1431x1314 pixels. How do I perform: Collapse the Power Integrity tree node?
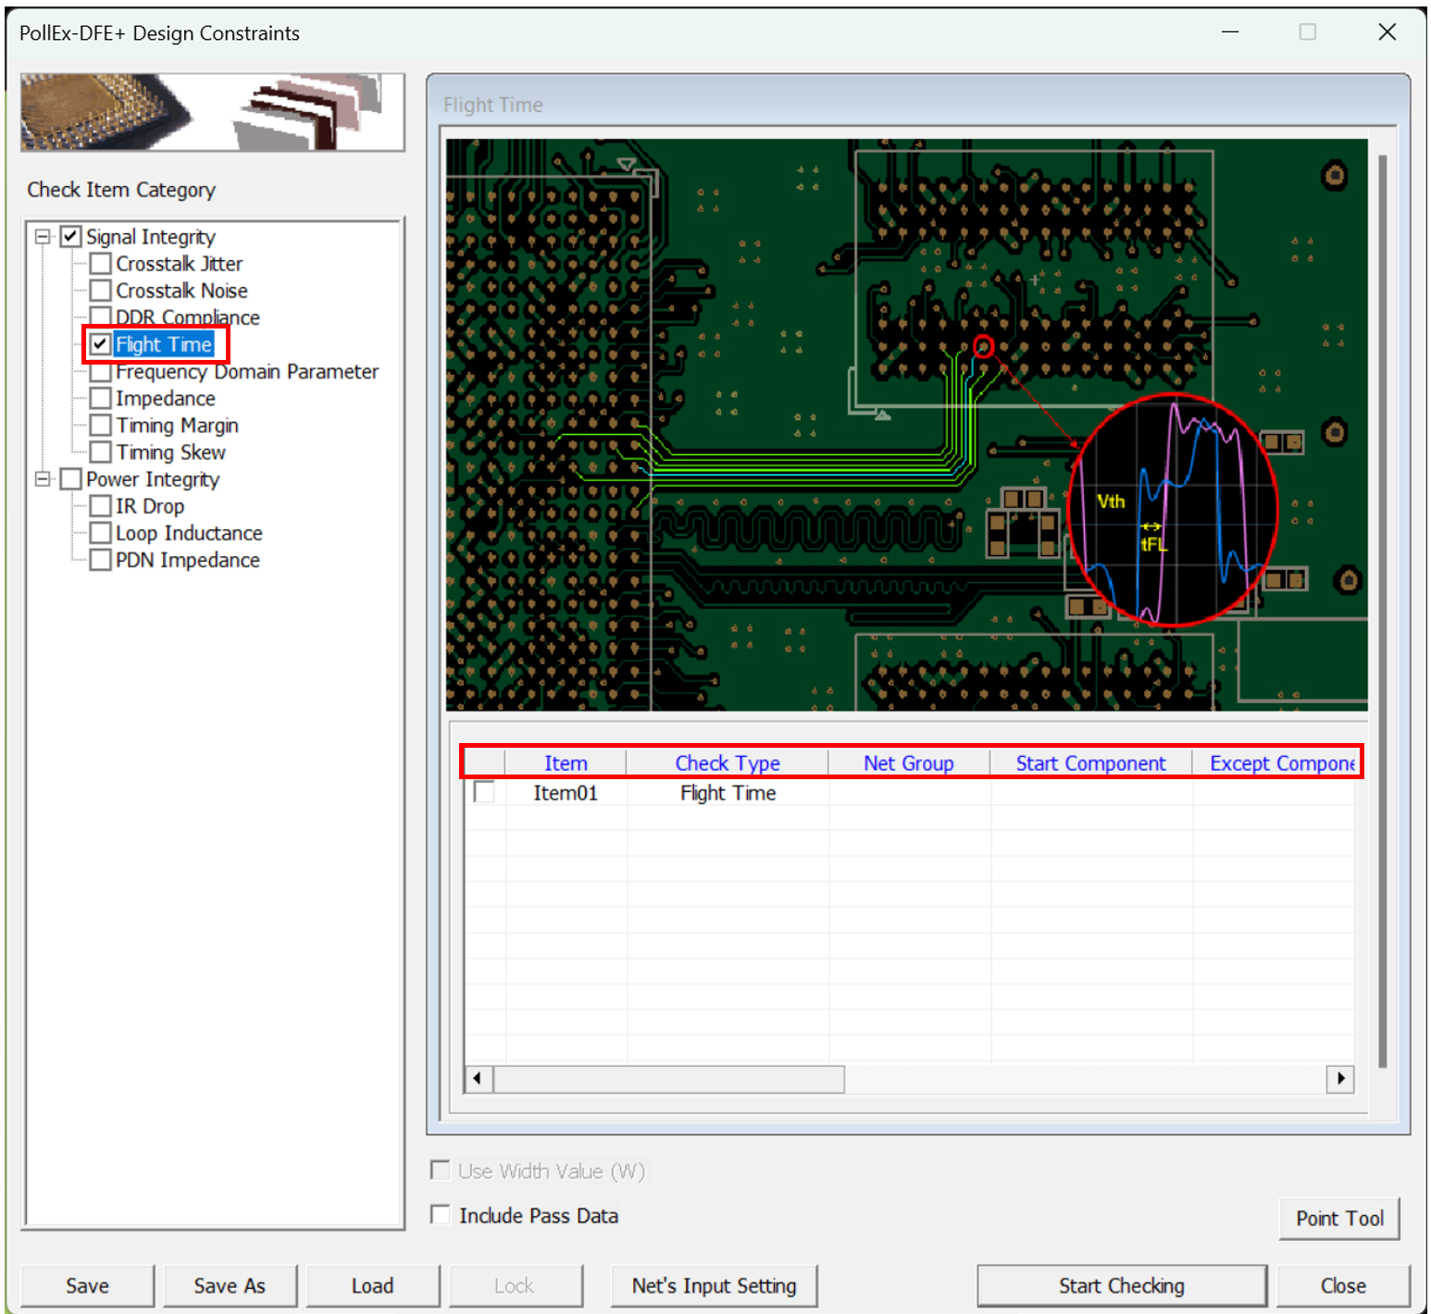tap(43, 479)
